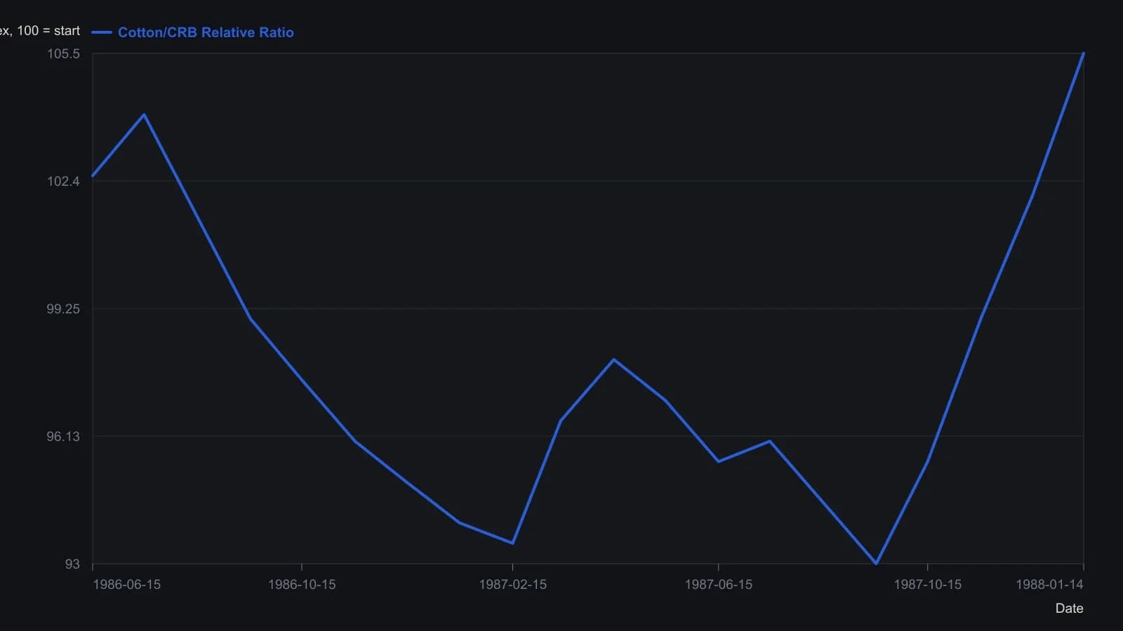Click the 'Index, 100 = start' y-axis title
Screen dimensions: 1123x631
click(40, 30)
